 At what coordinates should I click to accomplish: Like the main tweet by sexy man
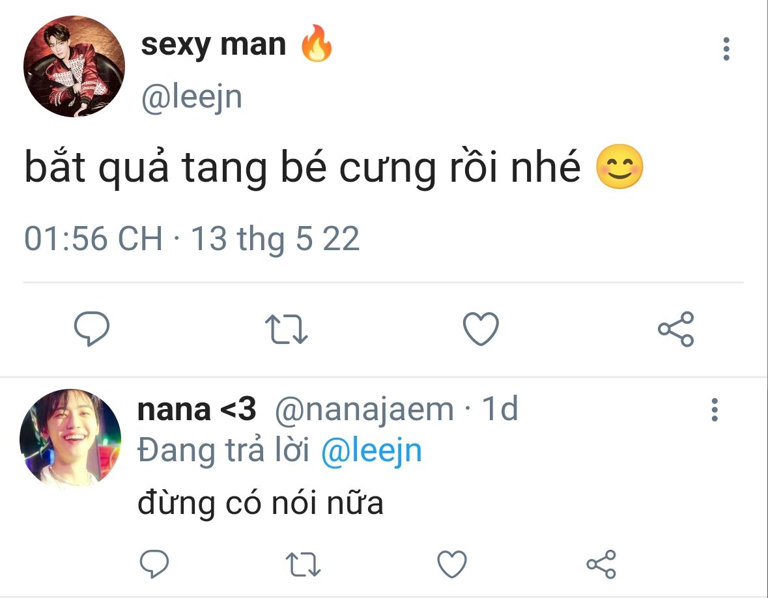tap(481, 329)
